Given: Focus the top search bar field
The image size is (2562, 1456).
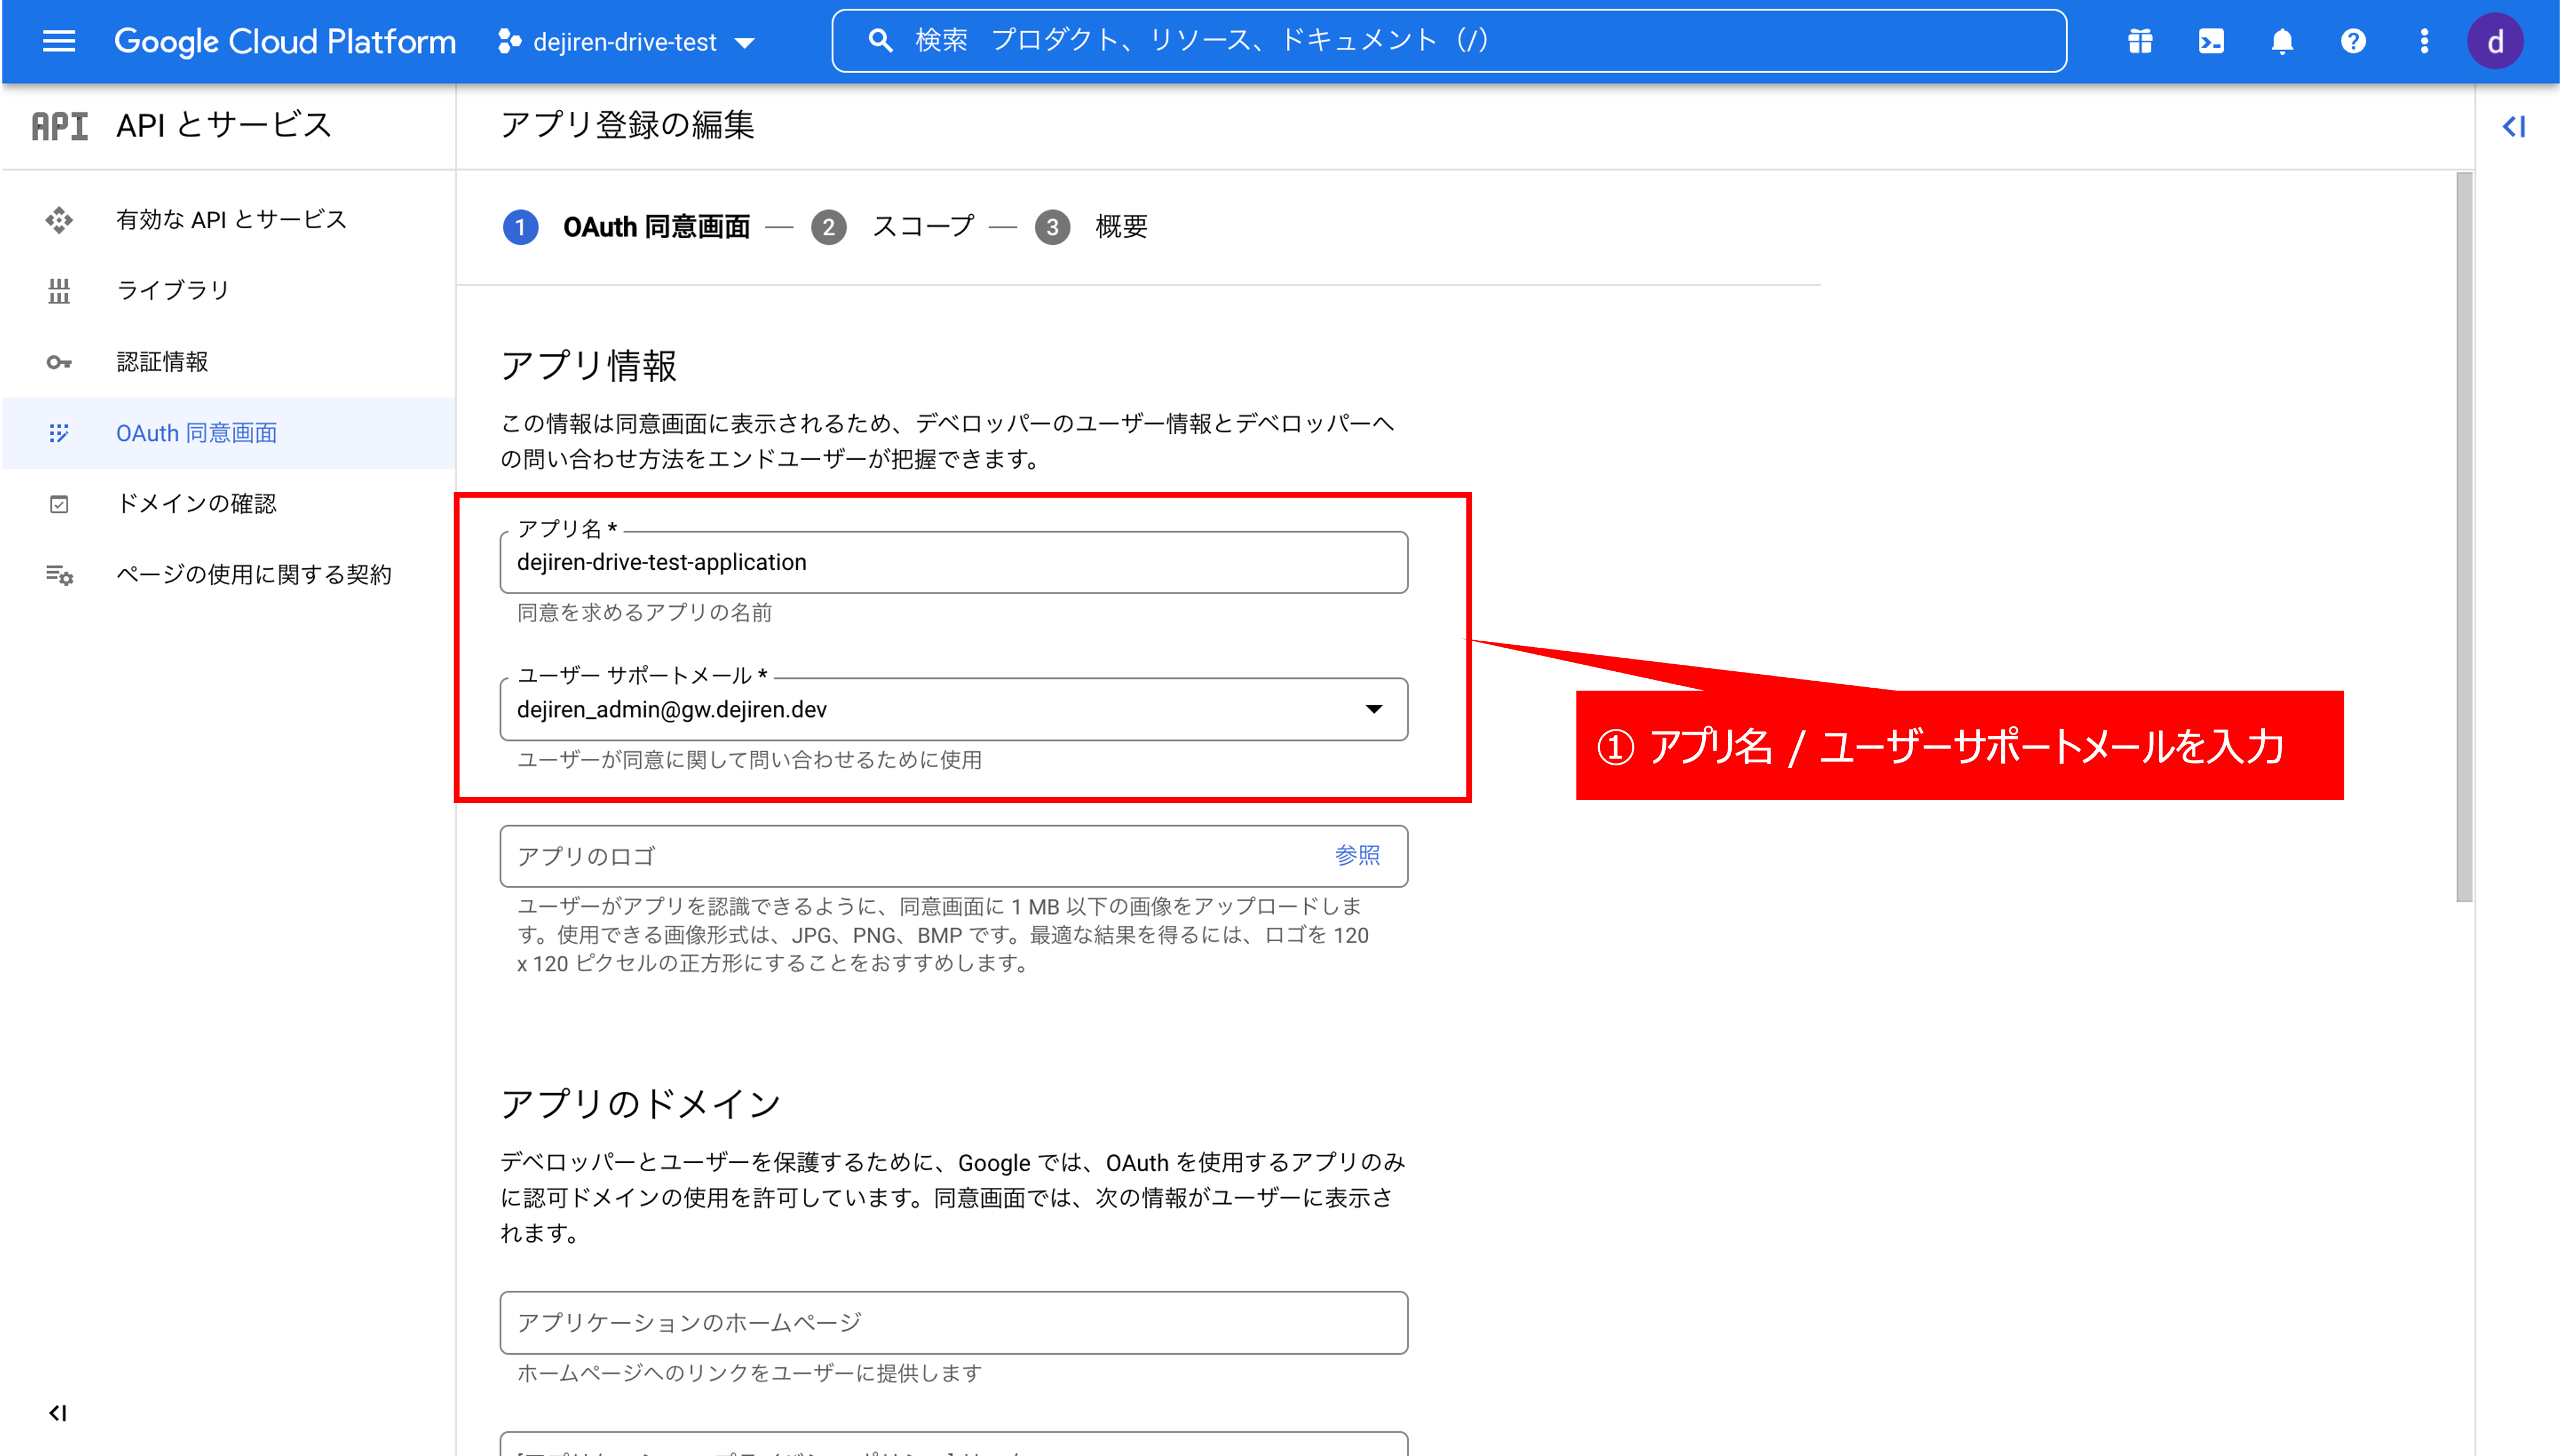Looking at the screenshot, I should (x=1448, y=41).
